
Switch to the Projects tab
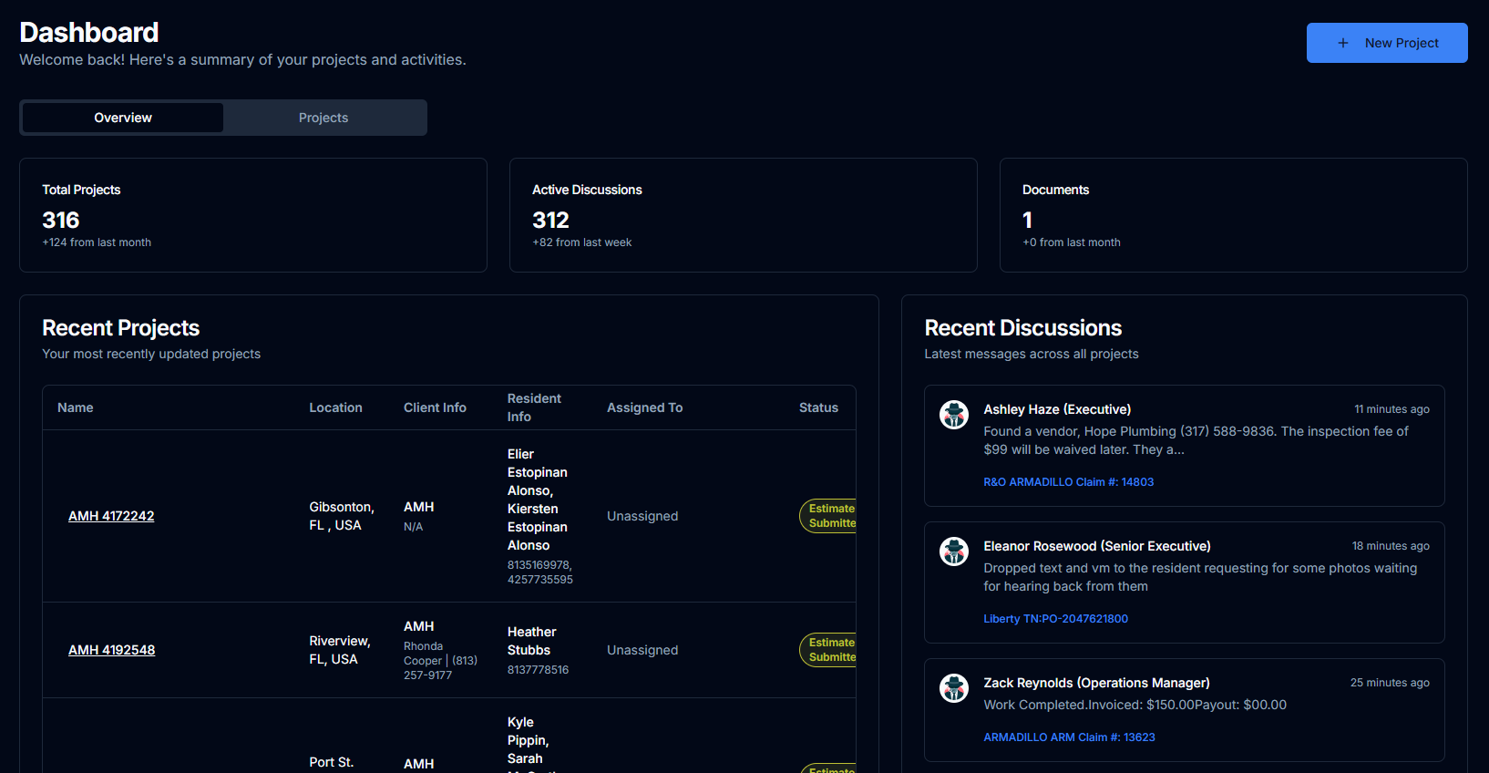pyautogui.click(x=323, y=118)
